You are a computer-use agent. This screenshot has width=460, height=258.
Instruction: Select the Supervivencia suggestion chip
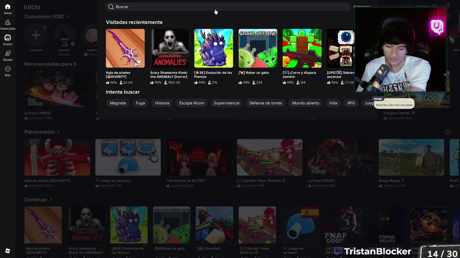click(x=226, y=103)
